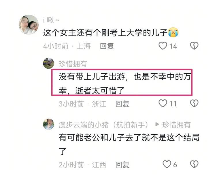Open 珍惜拥有's avatar thumbnail

pos(48,63)
